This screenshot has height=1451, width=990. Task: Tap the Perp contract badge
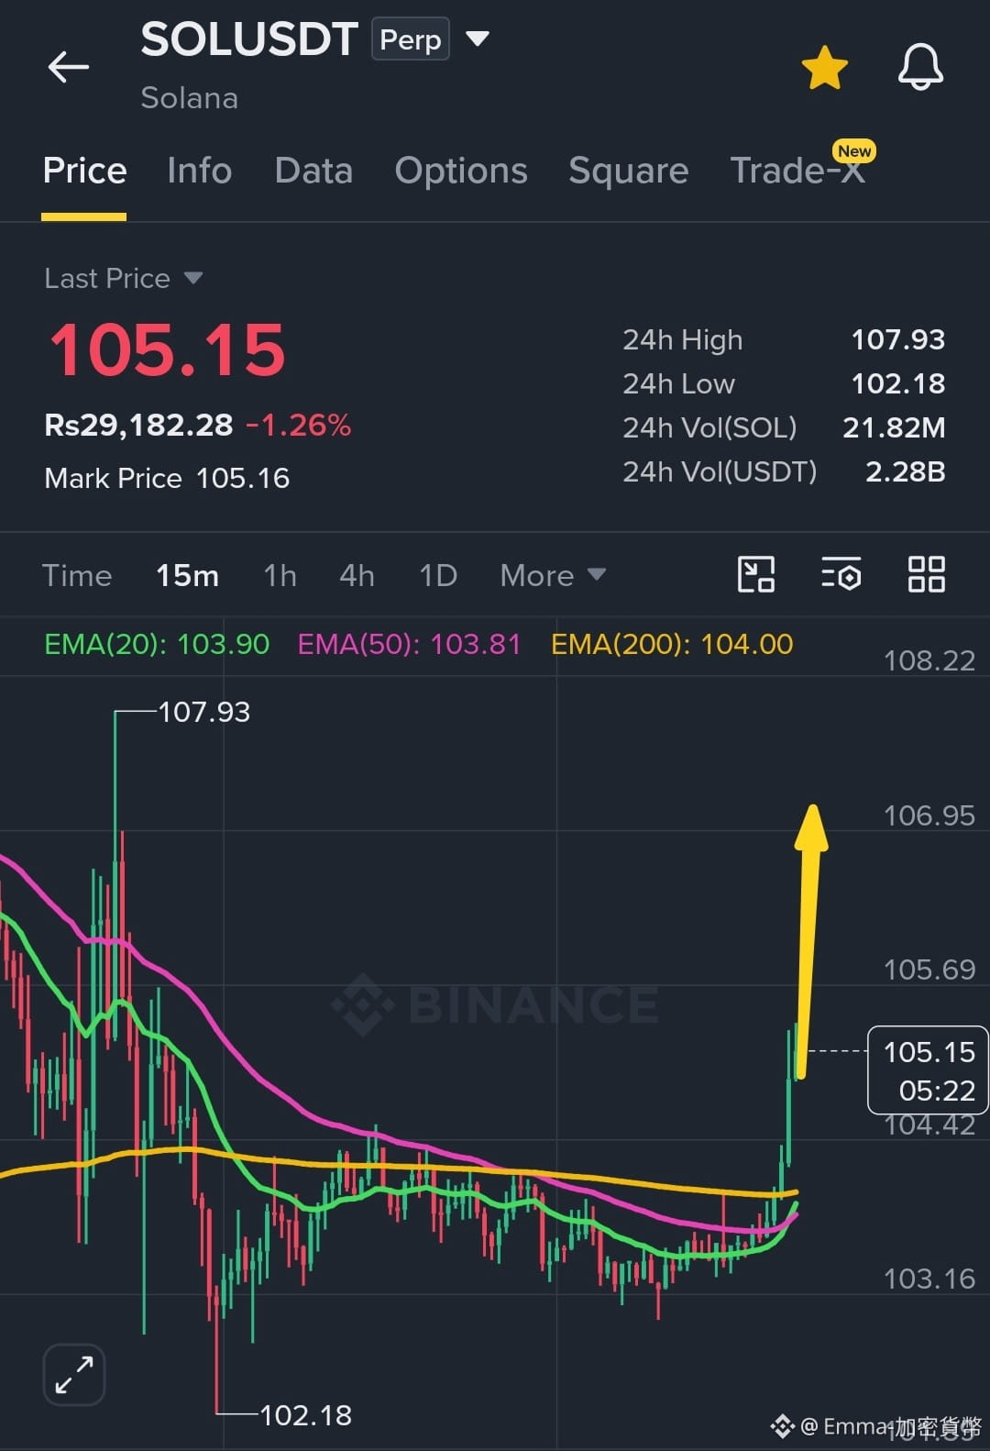(x=411, y=39)
